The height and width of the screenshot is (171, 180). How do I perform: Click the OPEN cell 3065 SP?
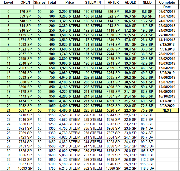click(x=25, y=73)
